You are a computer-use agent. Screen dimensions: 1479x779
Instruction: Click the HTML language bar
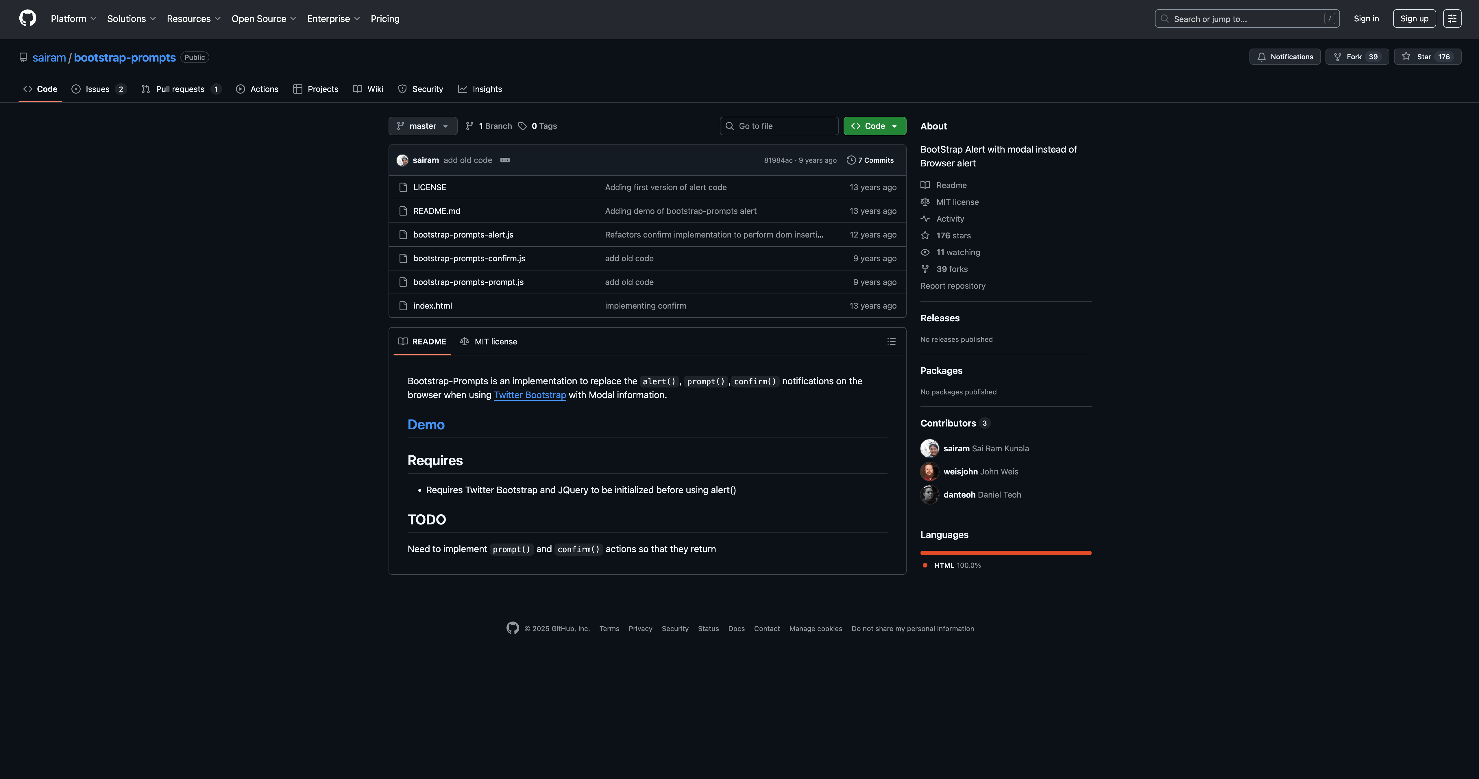(1005, 553)
